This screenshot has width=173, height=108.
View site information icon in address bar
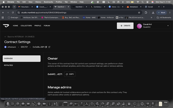(19, 13)
